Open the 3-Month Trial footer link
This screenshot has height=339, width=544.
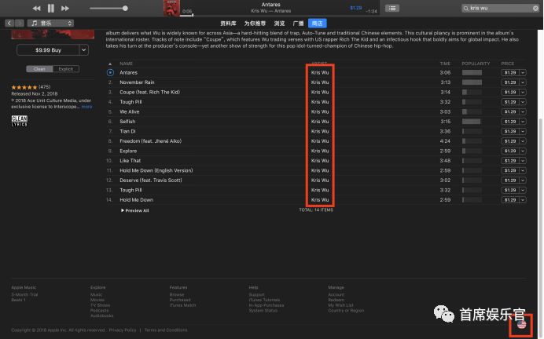coord(24,295)
